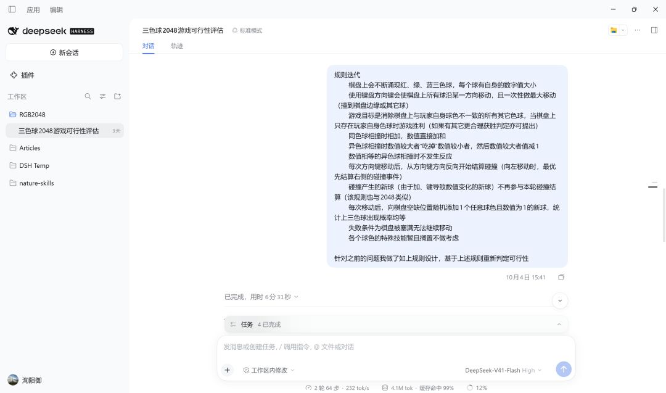This screenshot has height=393, width=666.
Task: Collapse the RGB2048 workspace folder
Action: [64, 114]
